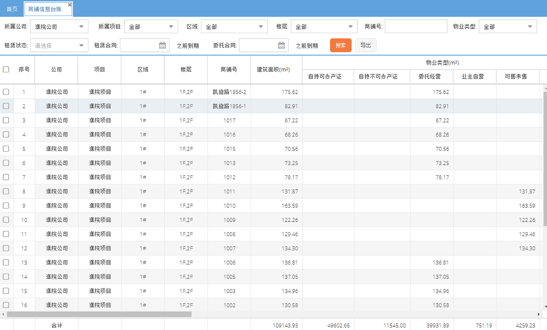This screenshot has width=547, height=330.
Task: Click the 项目 column header
Action: pos(99,70)
